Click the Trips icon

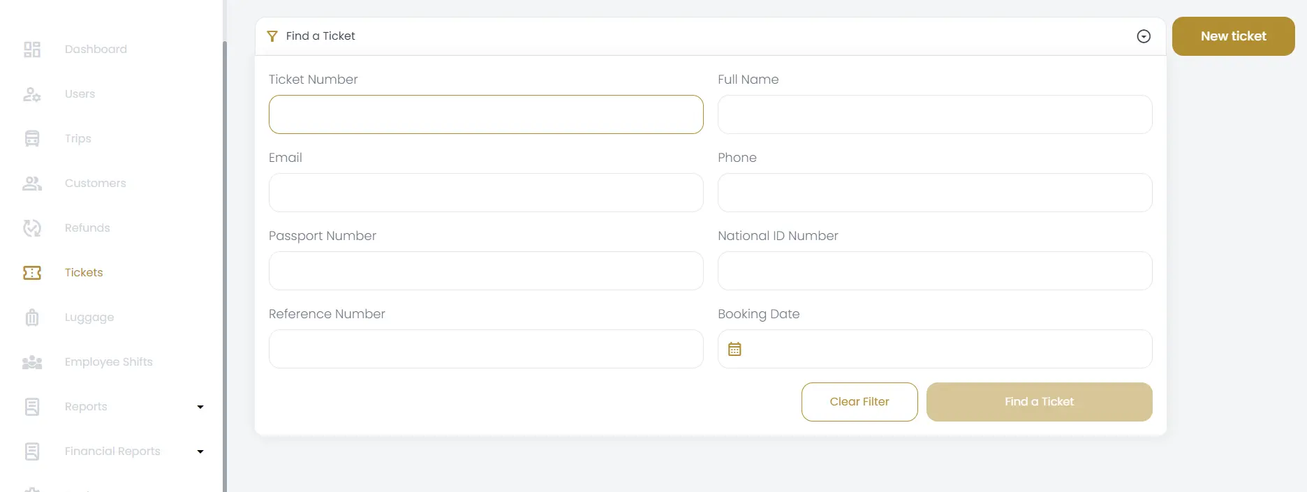point(31,138)
